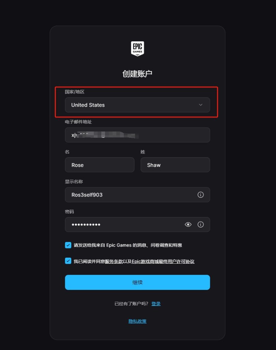Click the 国家/地区 field label
Screen dimensions: 276x350
tap(75, 92)
